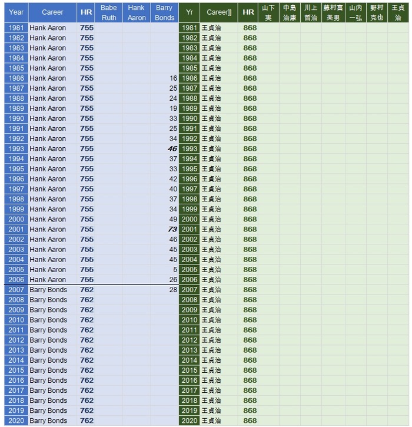This screenshot has height=427, width=412.
Task: Select the Babe Ruth column header
Action: pos(108,12)
